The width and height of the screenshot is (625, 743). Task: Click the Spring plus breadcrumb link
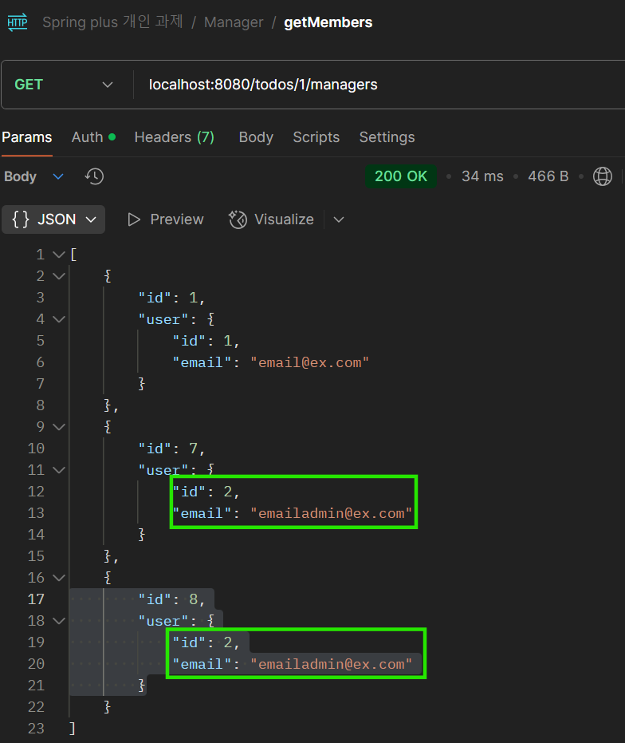click(x=112, y=22)
